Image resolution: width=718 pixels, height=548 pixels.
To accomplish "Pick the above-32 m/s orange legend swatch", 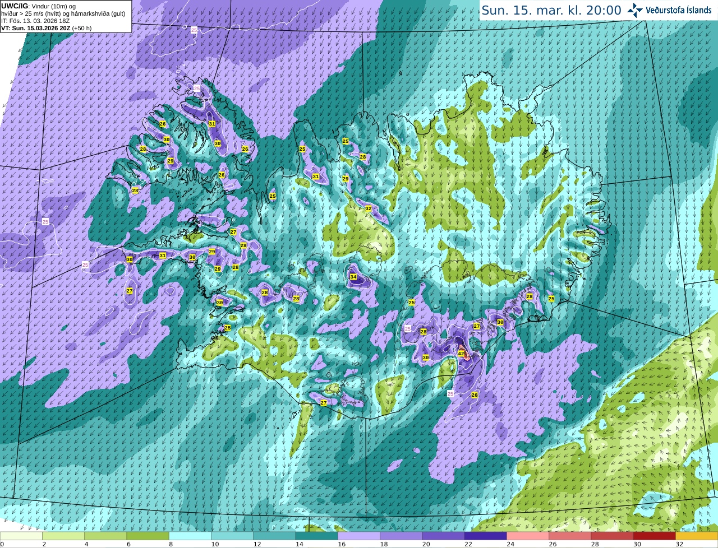I will (x=697, y=536).
